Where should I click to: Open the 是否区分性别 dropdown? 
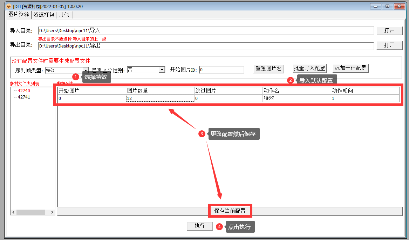pos(162,70)
